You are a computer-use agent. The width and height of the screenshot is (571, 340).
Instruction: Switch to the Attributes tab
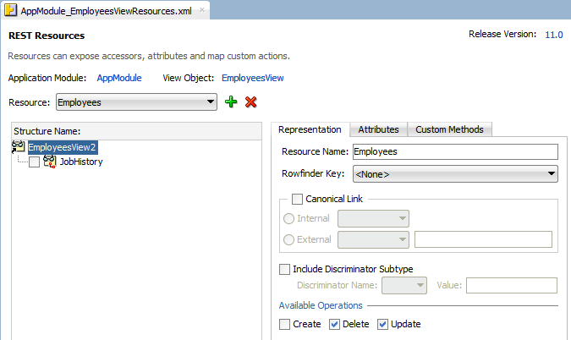[378, 129]
